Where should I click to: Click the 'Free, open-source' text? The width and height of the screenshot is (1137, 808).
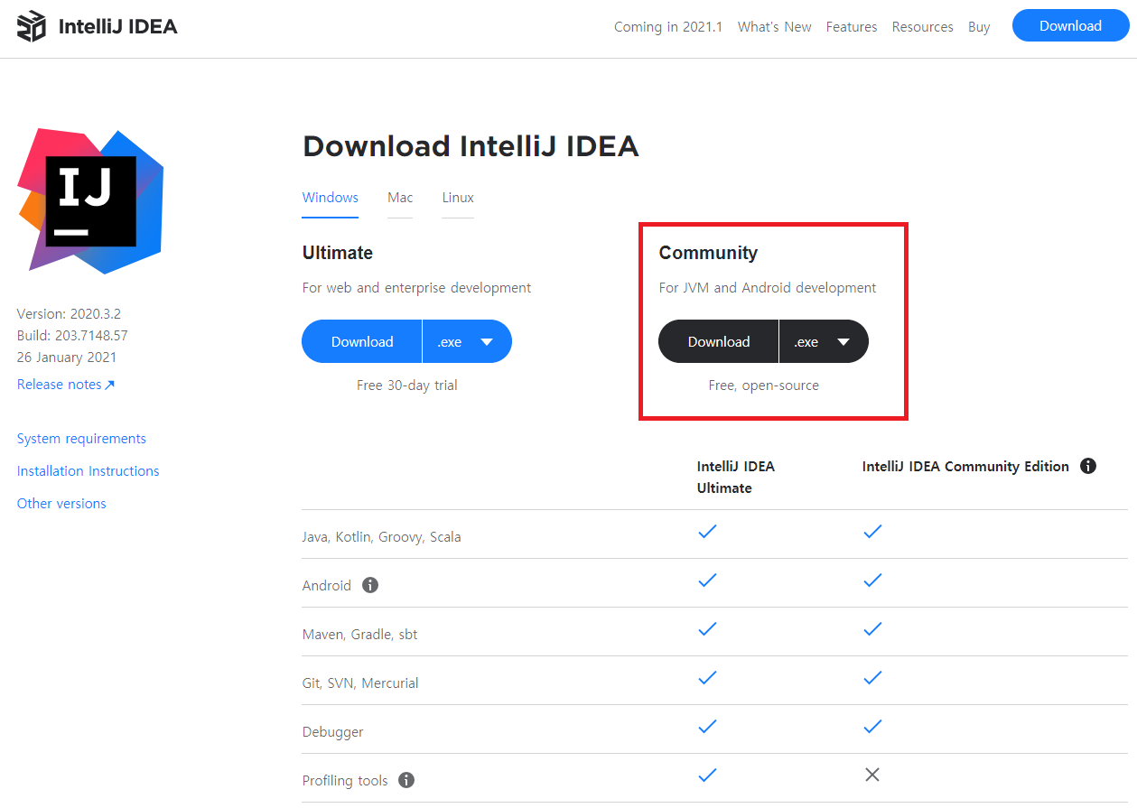click(x=764, y=385)
